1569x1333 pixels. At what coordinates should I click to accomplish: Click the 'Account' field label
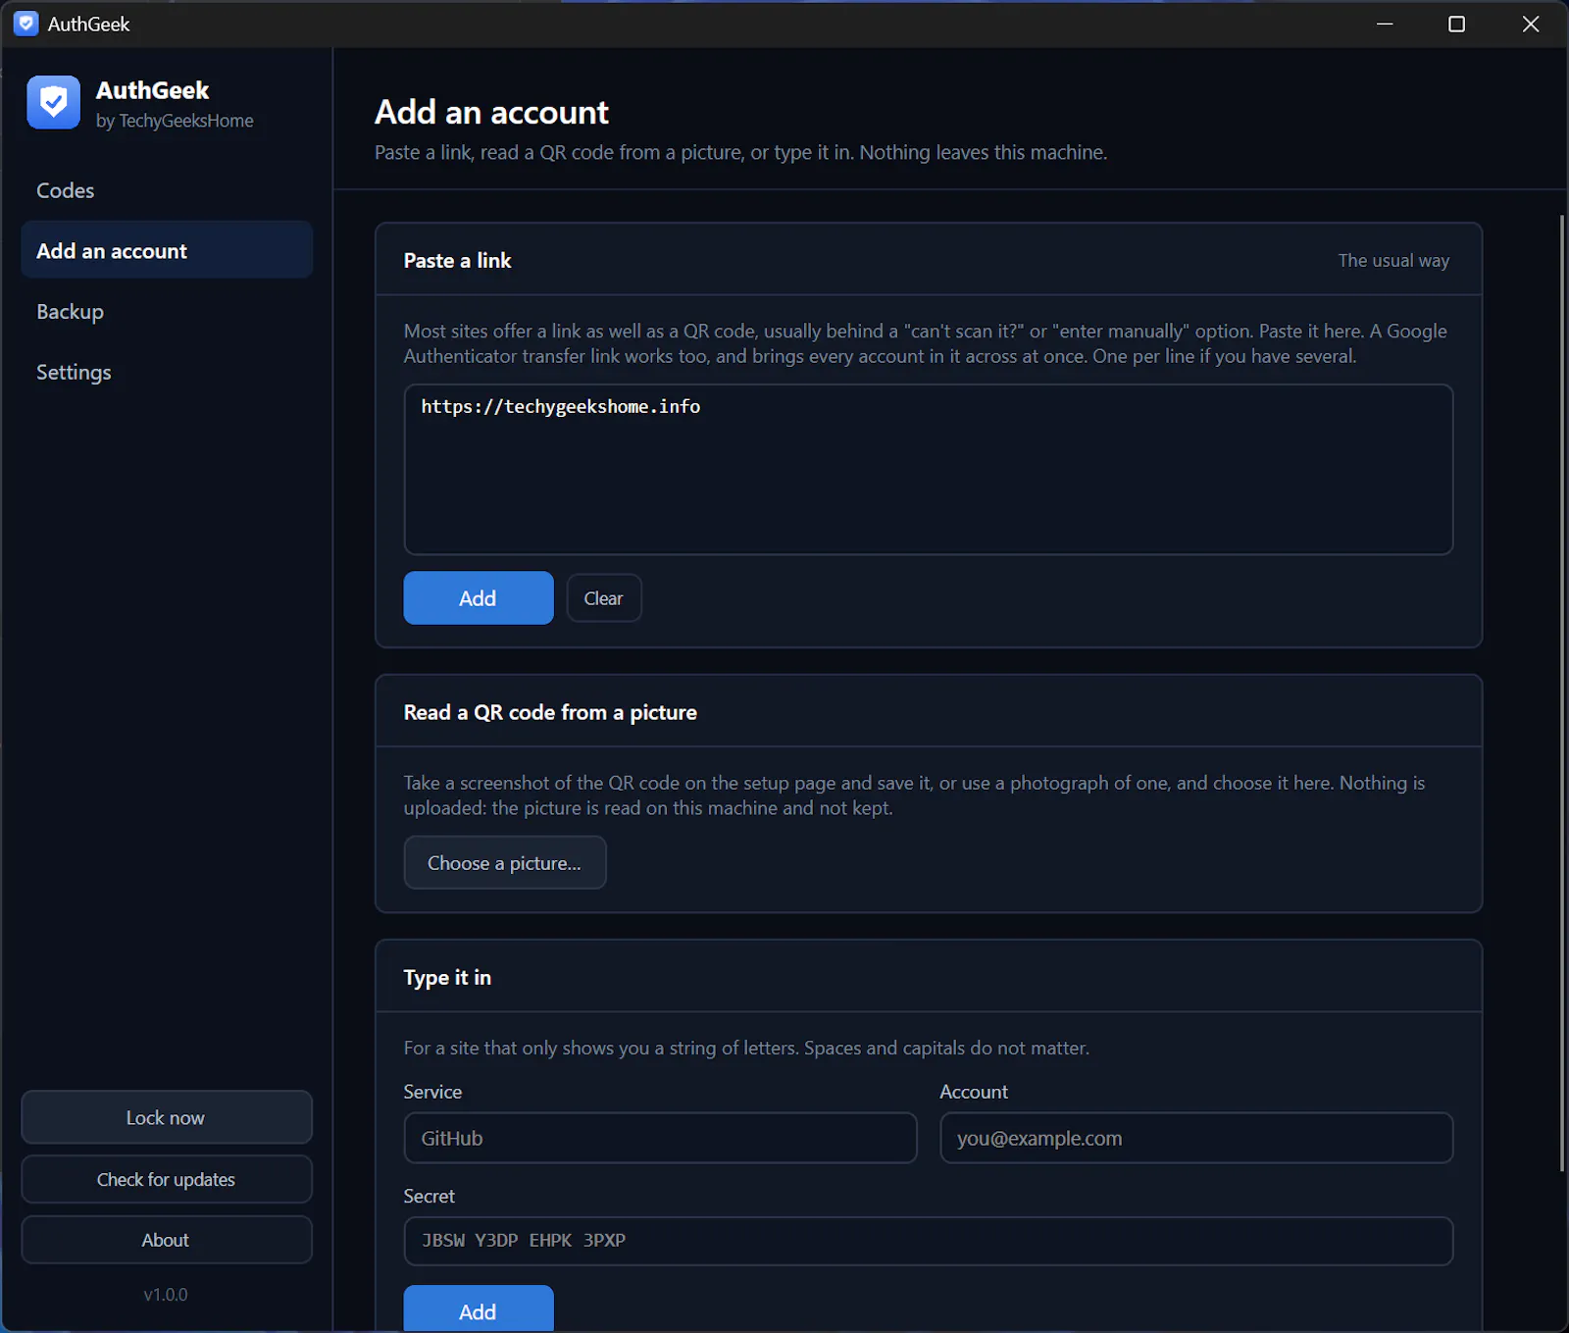click(974, 1092)
